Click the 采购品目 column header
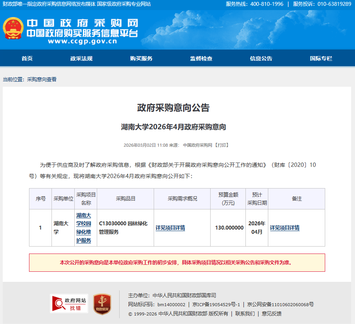Viewport: 355px width, 324px height. pos(125,199)
